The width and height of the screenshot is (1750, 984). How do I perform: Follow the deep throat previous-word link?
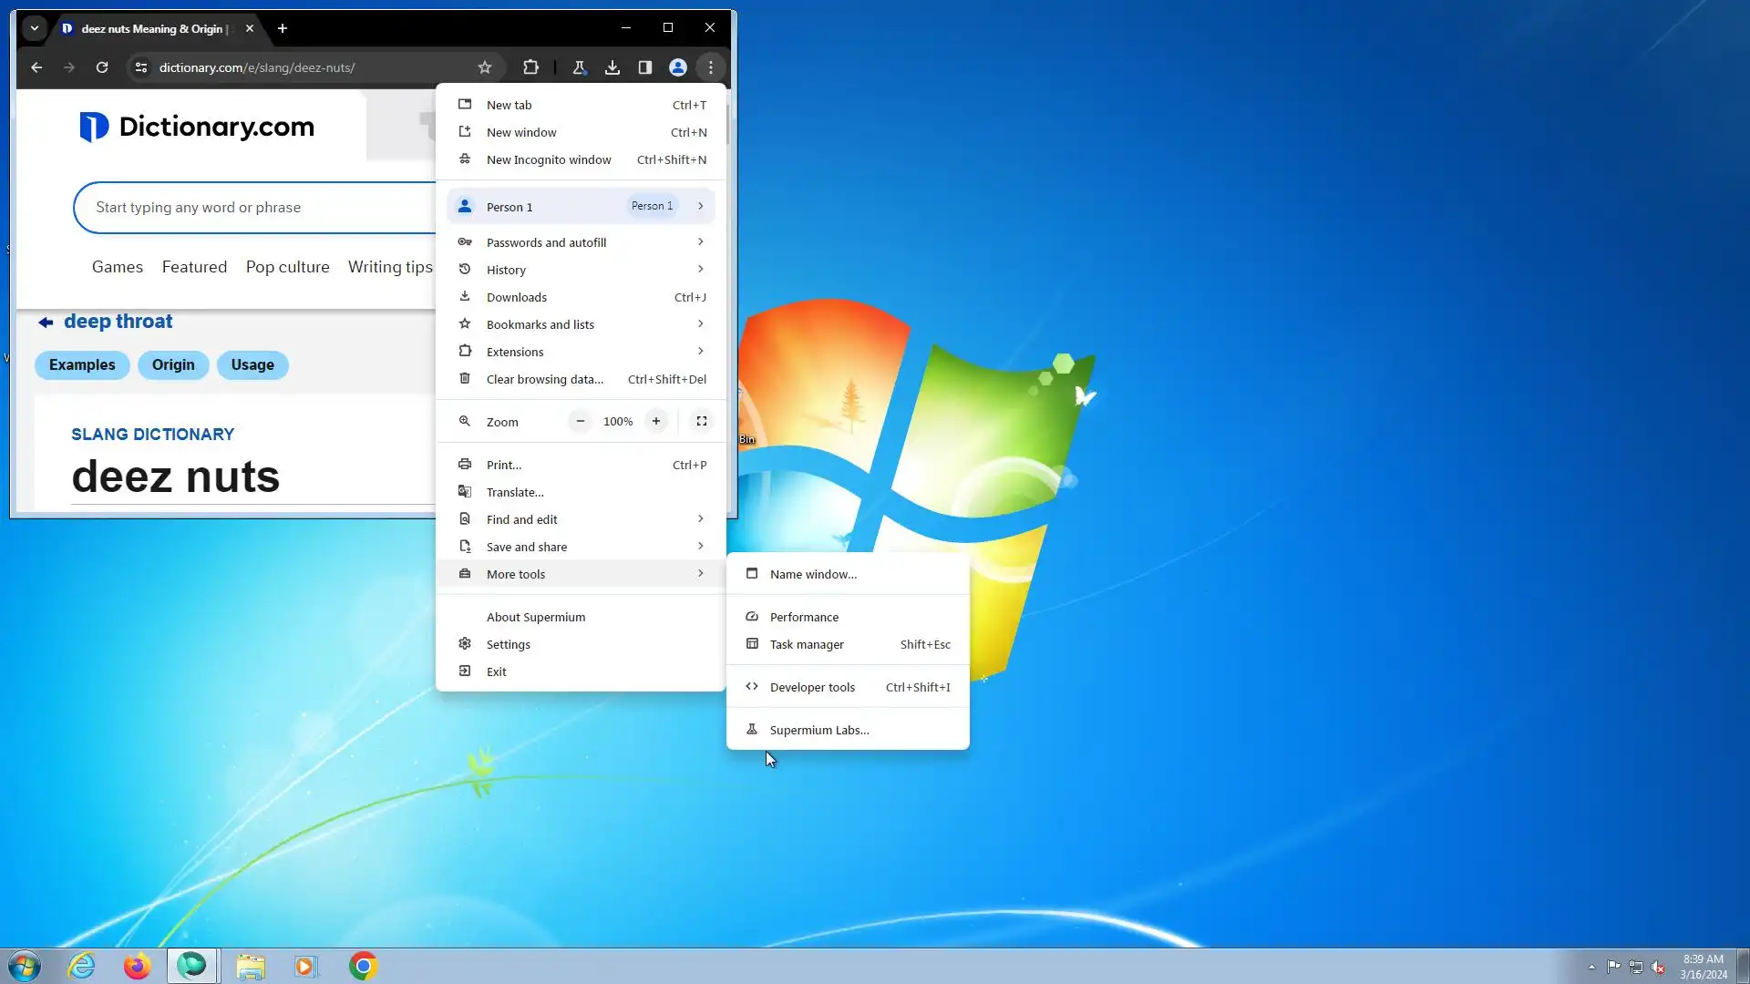click(x=118, y=321)
